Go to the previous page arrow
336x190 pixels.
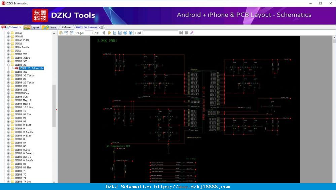(104, 33)
